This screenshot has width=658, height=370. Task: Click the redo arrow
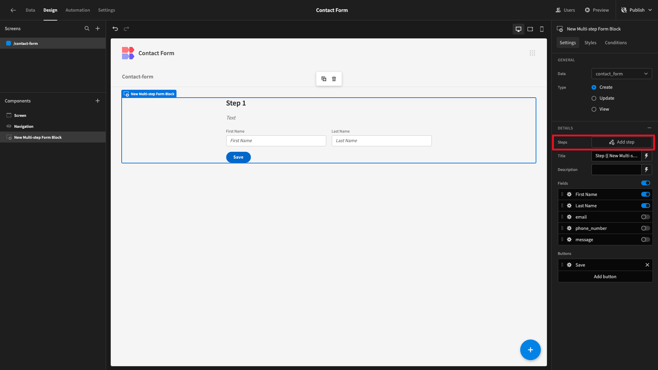126,29
